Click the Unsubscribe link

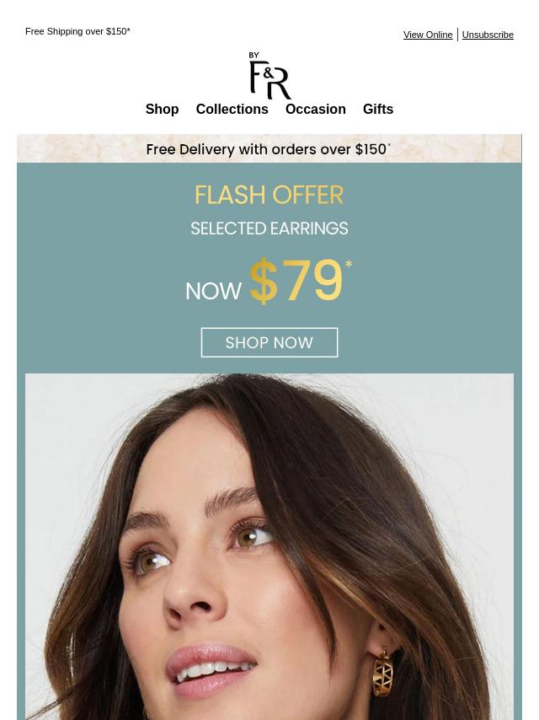coord(488,35)
